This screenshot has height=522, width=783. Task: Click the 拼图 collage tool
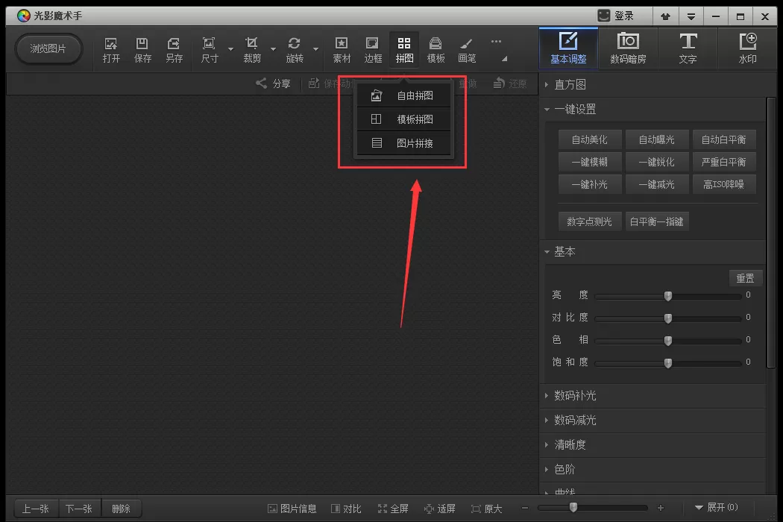[404, 50]
